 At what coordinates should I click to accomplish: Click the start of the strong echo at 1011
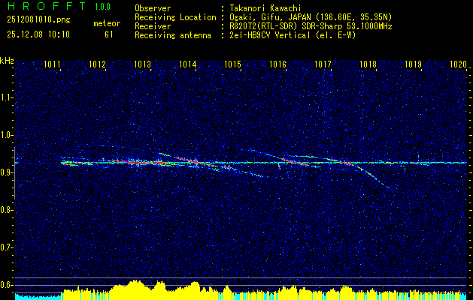pos(62,163)
